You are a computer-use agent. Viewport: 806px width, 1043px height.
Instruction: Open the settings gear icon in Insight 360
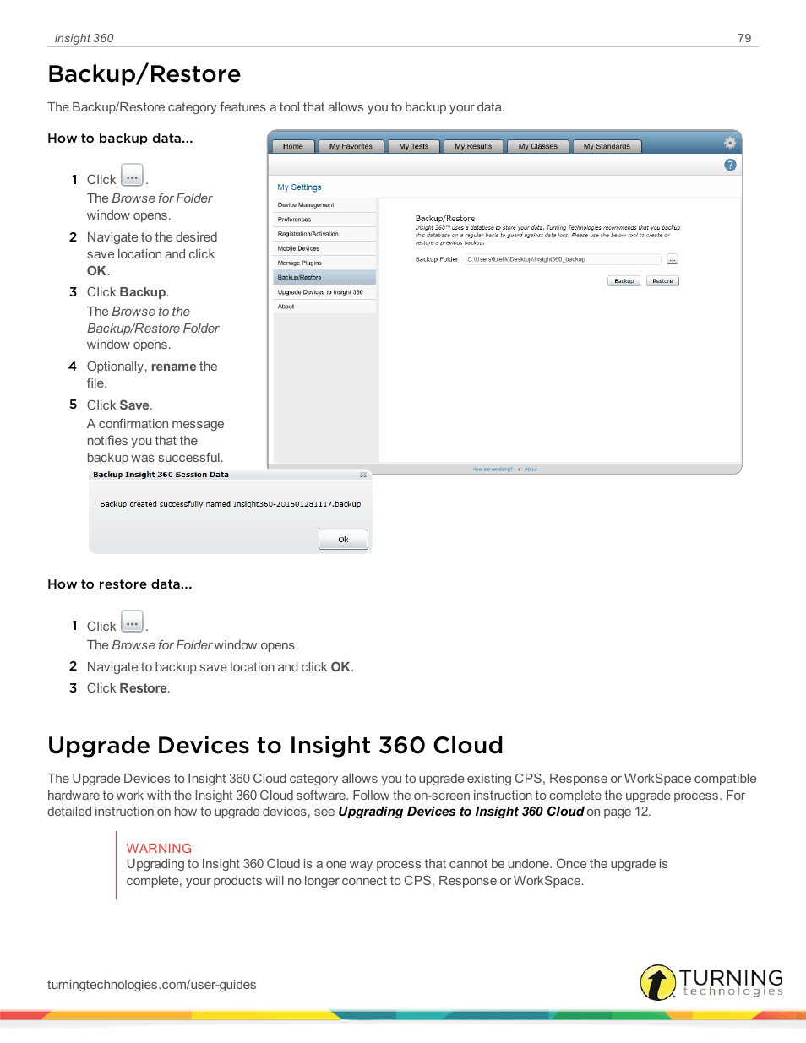[x=730, y=143]
